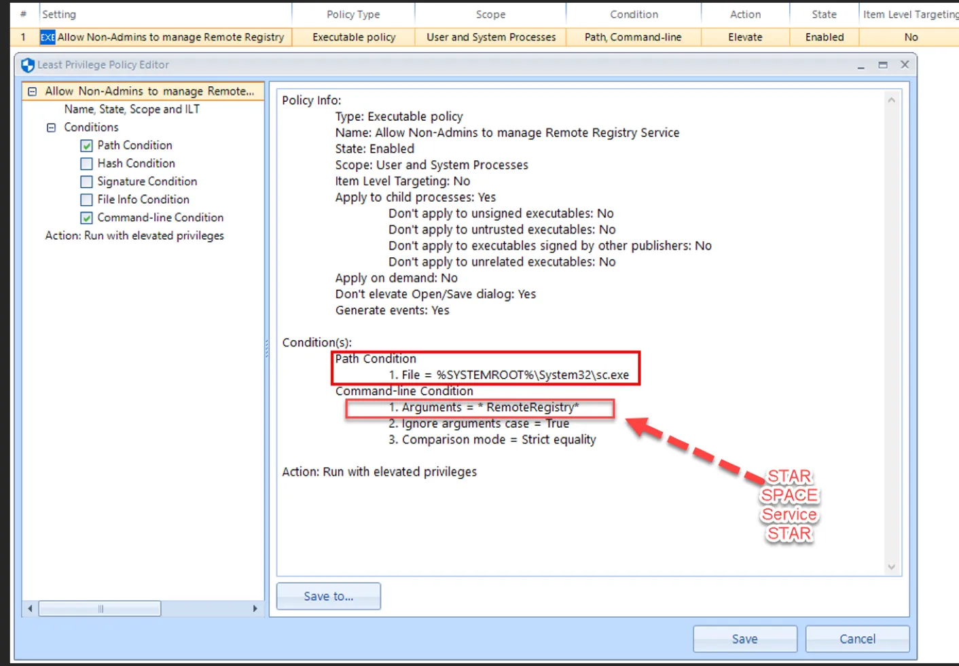The image size is (959, 666).
Task: Click the EXE icon in policy row
Action: (48, 37)
